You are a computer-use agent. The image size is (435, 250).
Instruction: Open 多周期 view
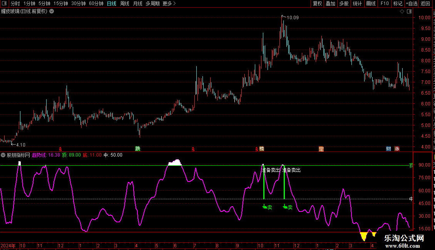click(152, 3)
